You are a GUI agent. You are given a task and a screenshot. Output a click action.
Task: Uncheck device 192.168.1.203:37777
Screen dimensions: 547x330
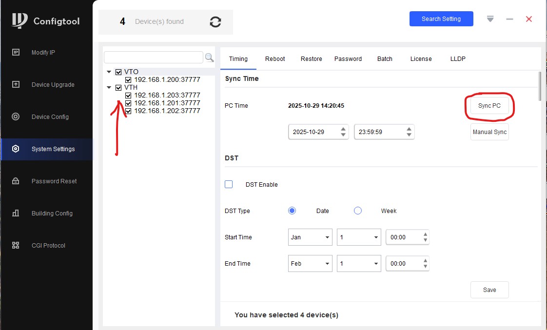tap(128, 96)
